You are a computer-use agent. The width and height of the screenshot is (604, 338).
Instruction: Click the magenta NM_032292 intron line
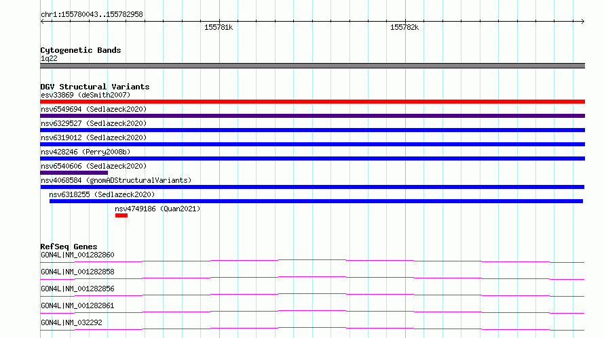coord(312,329)
